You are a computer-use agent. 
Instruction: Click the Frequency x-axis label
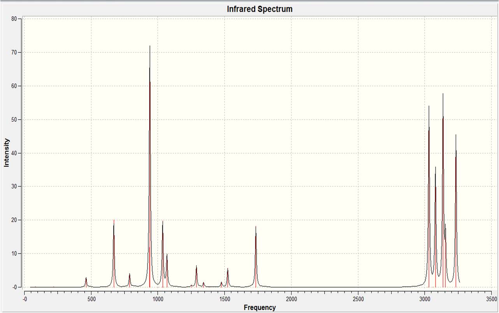[260, 308]
